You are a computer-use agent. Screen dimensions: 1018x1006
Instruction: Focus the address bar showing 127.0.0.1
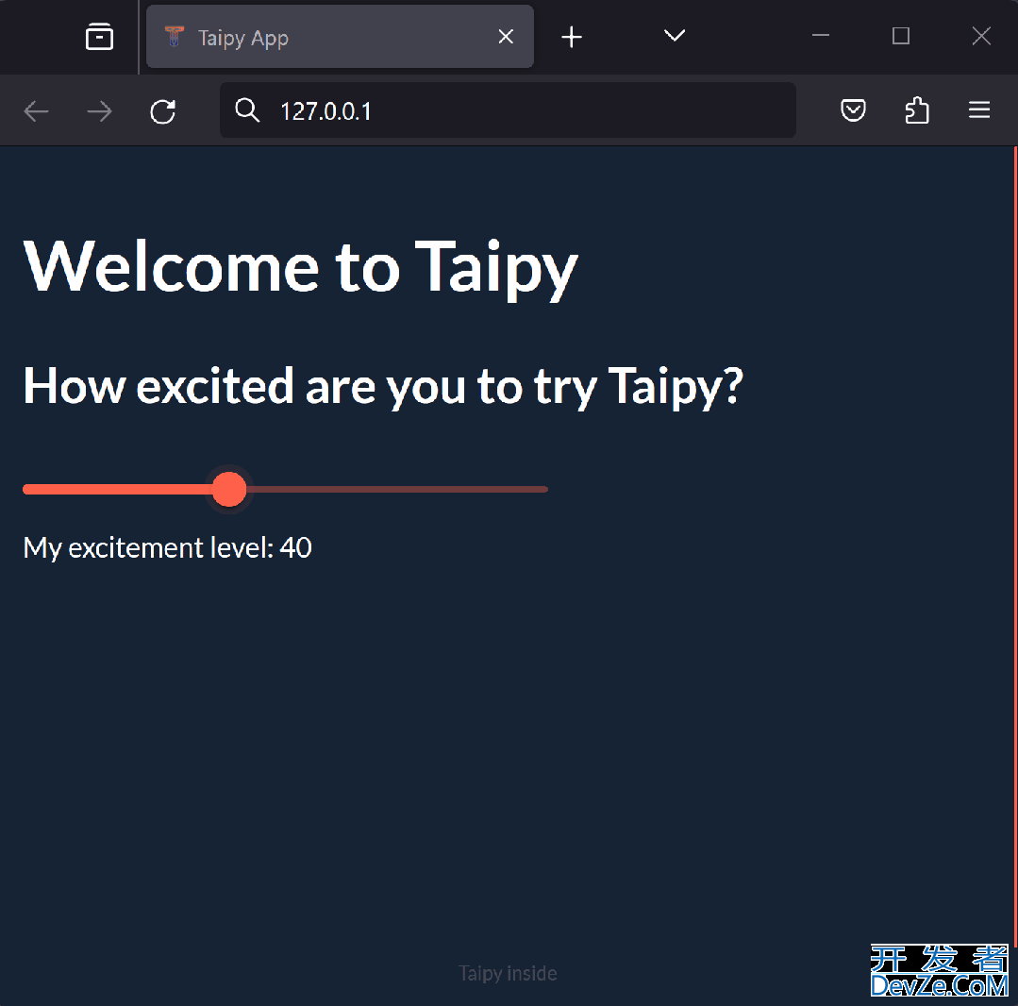[508, 110]
